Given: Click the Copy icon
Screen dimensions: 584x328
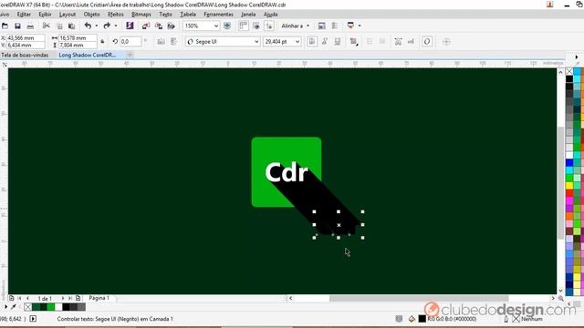Looking at the screenshot, I should (x=59, y=26).
